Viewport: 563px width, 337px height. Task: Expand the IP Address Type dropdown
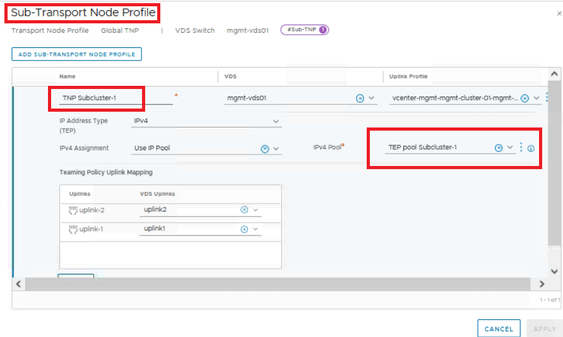click(276, 121)
